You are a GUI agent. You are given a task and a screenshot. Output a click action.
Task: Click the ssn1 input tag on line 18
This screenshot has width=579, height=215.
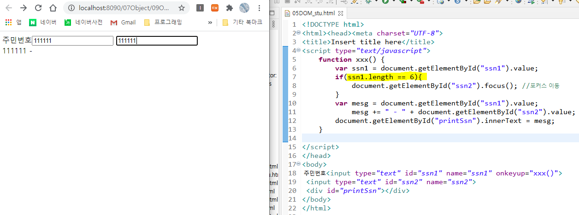pos(444,173)
